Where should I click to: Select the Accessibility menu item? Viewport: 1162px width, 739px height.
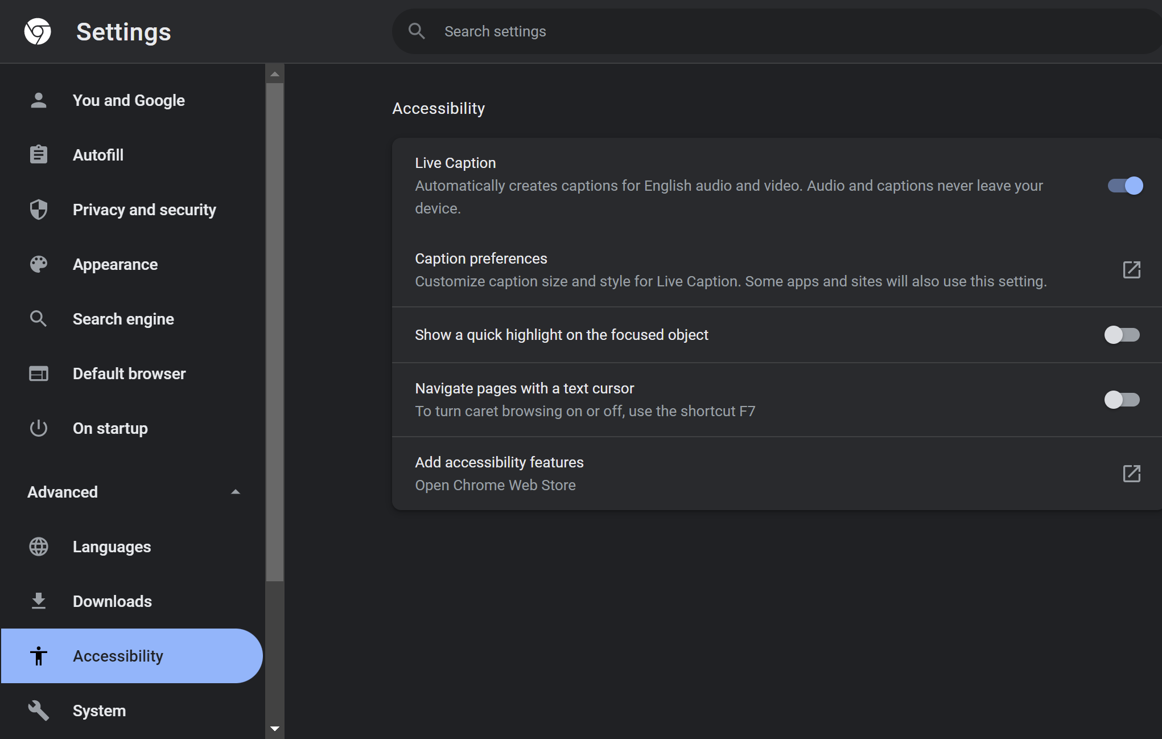pyautogui.click(x=132, y=656)
